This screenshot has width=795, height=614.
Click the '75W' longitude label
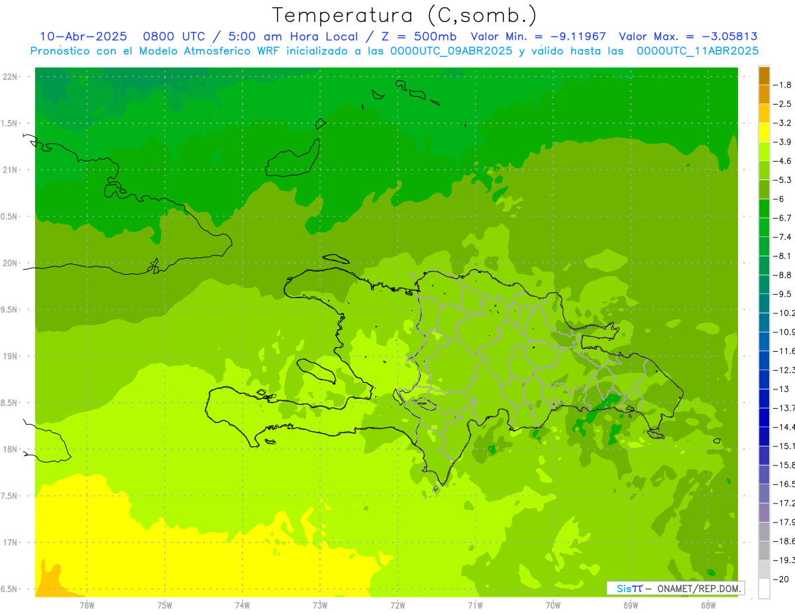[x=164, y=605]
